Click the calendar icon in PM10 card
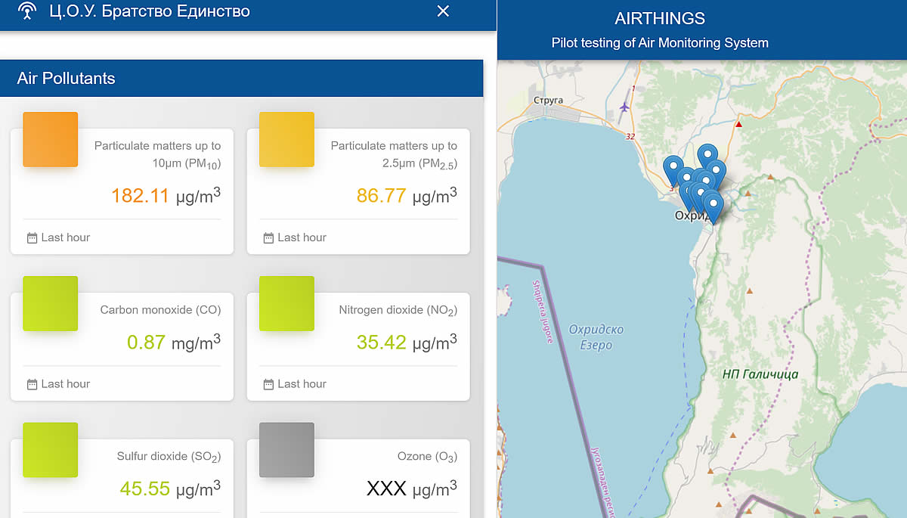Viewport: 907px width, 518px height. (32, 237)
